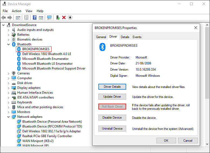Click the down-arrow Disable device toolbar icon
The width and height of the screenshot is (210, 153).
click(x=70, y=17)
